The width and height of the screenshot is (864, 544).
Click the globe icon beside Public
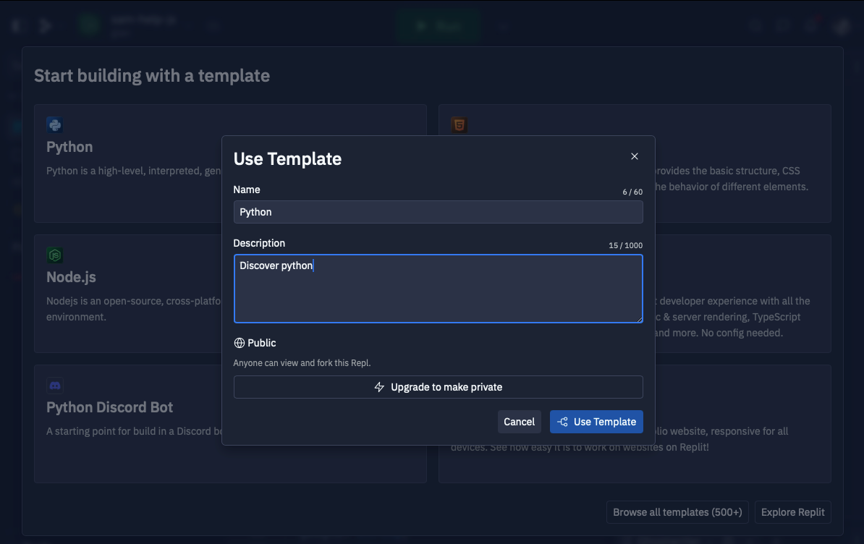tap(239, 343)
